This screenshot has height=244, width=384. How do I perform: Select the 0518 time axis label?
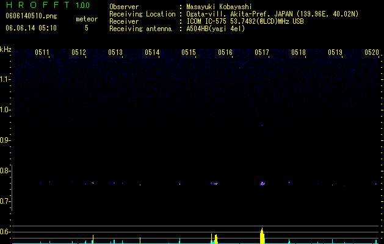(299, 52)
